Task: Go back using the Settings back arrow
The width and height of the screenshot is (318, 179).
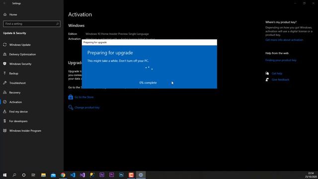Action: (4, 3)
